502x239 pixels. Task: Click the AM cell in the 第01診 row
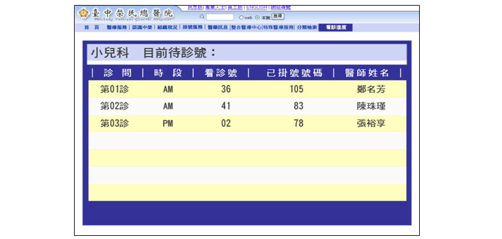(168, 89)
